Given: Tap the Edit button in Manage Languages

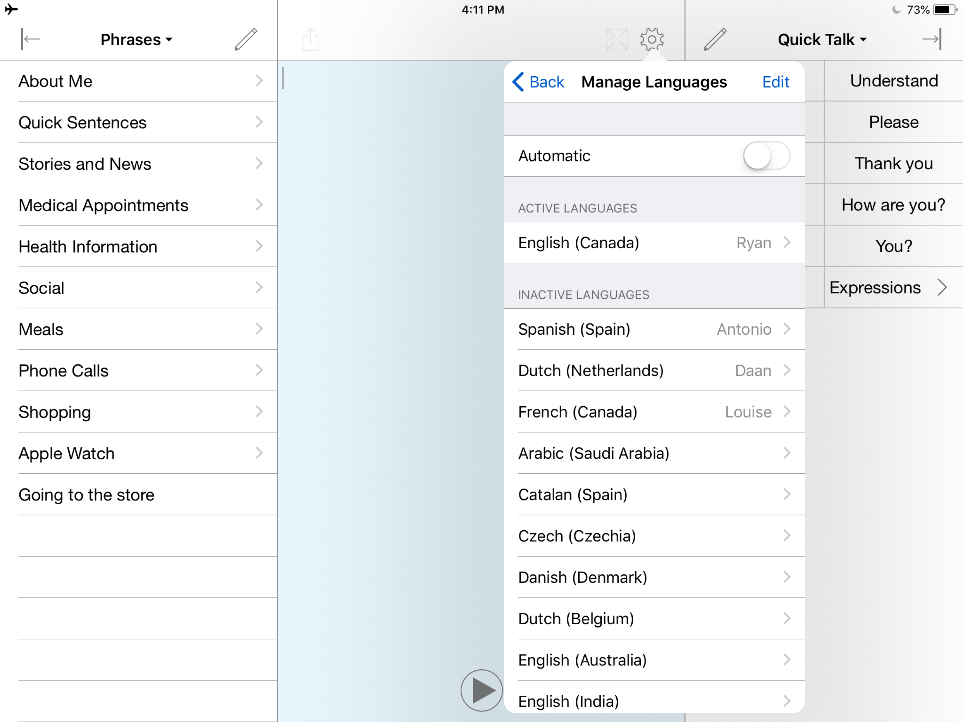Looking at the screenshot, I should click(x=775, y=82).
